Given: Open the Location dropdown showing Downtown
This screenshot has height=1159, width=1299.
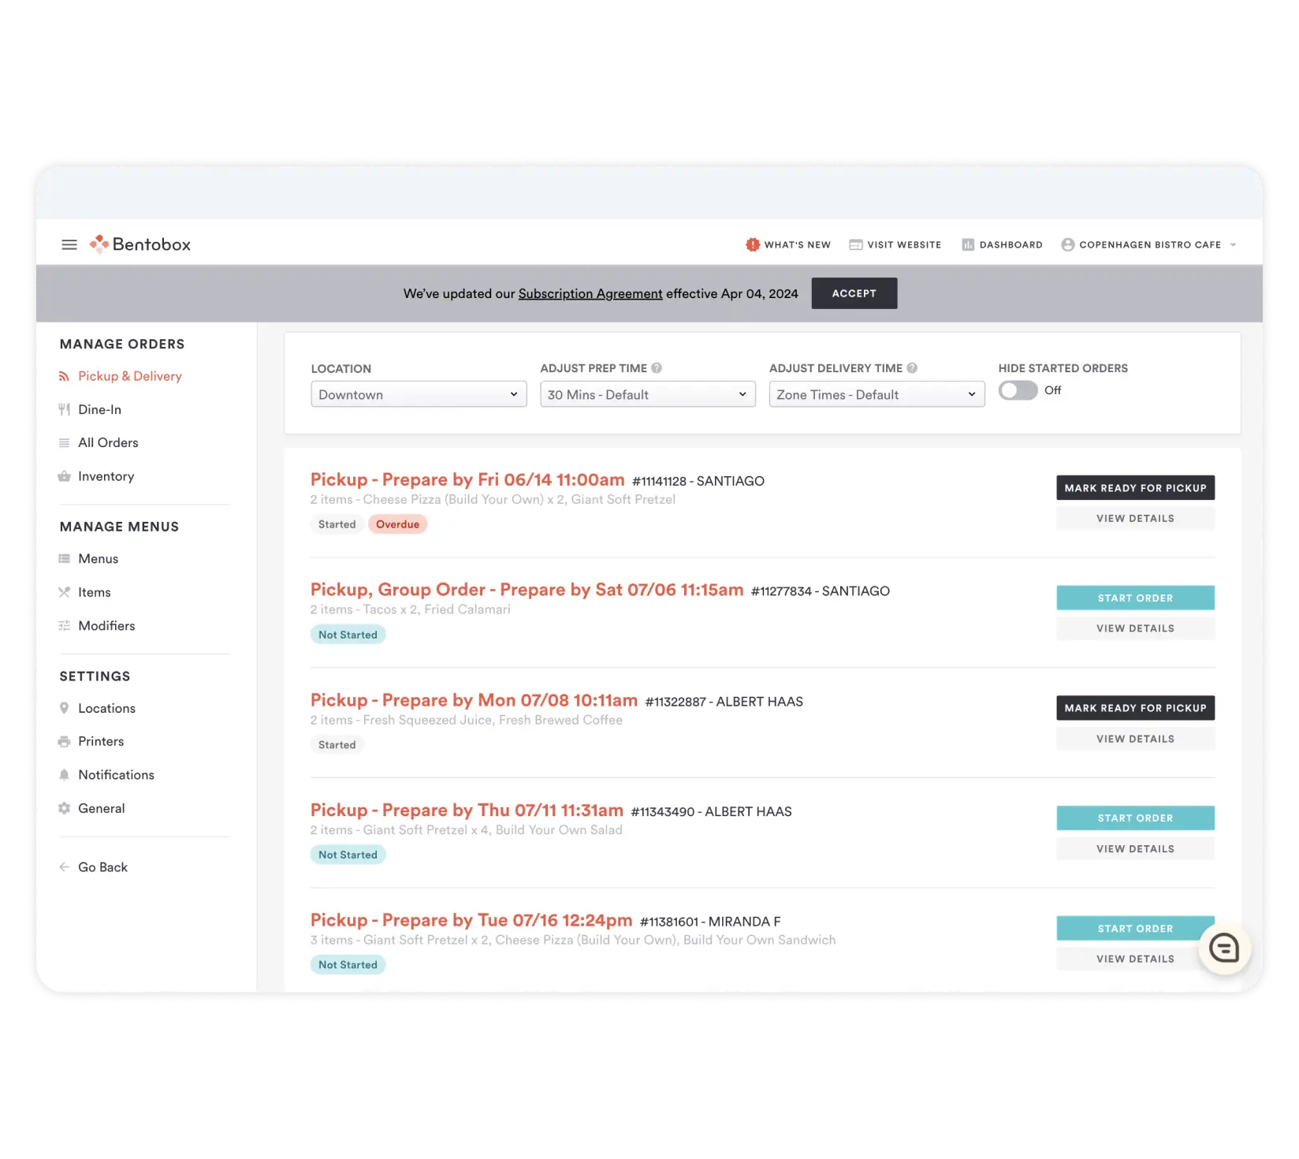Looking at the screenshot, I should click(419, 394).
